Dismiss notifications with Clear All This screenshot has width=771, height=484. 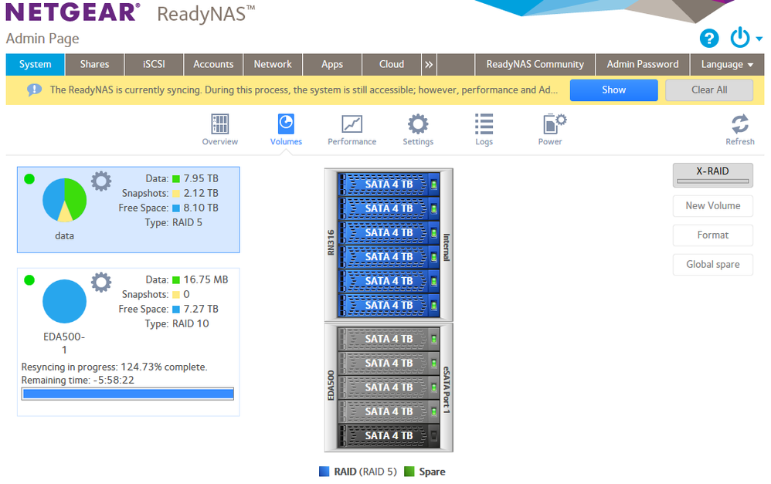pos(709,90)
